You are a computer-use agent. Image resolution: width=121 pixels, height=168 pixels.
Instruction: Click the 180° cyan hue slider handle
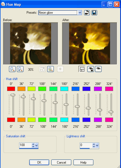(66, 105)
